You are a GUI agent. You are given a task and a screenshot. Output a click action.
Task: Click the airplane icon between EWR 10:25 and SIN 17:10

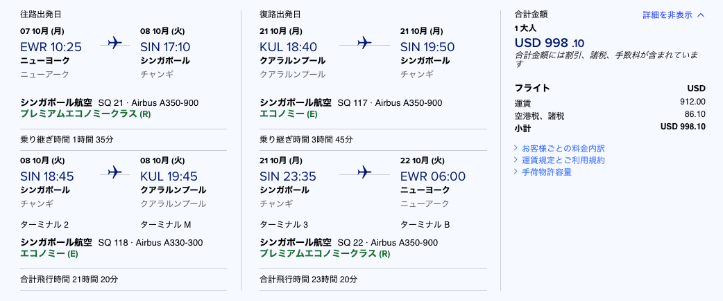[x=114, y=43]
